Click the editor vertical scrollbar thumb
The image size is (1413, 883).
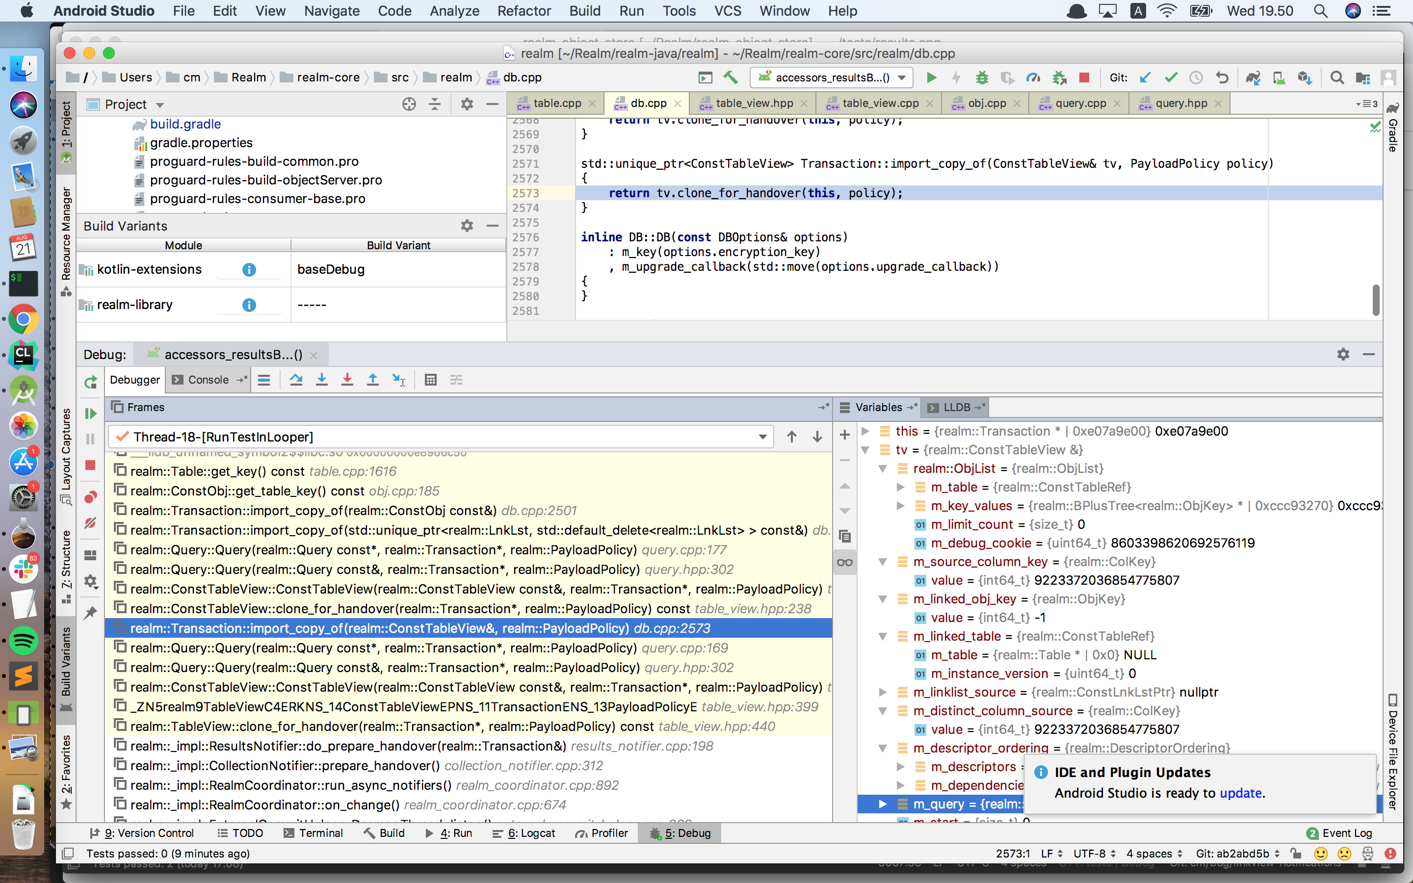pyautogui.click(x=1376, y=300)
